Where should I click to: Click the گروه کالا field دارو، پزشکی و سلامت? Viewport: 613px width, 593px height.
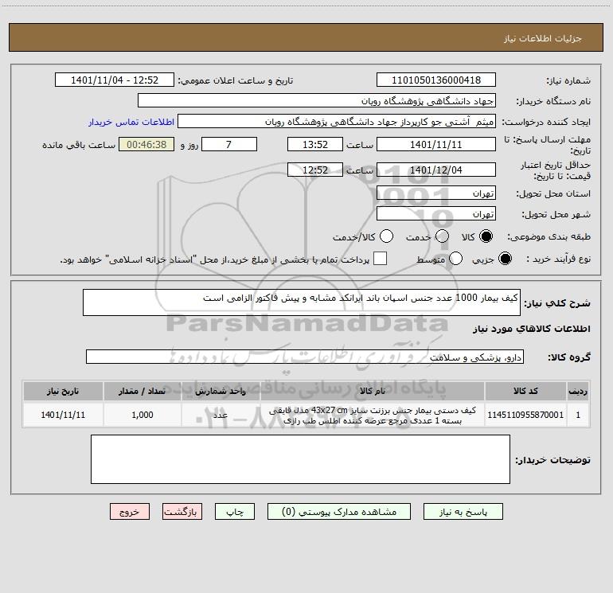tap(305, 357)
